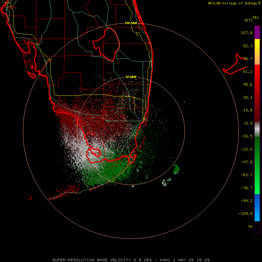Select the -0.9 velocity scale value
262x262 pixels.
(x=248, y=123)
